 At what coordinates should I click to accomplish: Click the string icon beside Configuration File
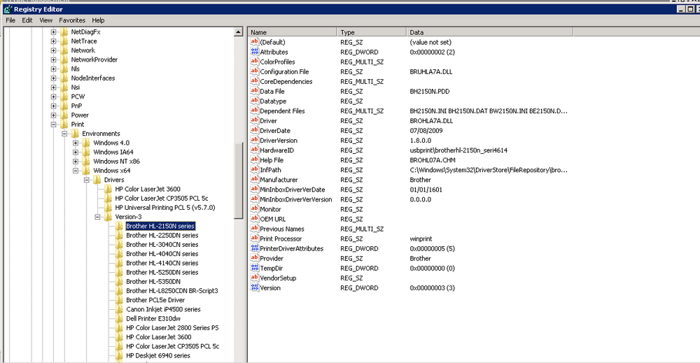coord(255,71)
